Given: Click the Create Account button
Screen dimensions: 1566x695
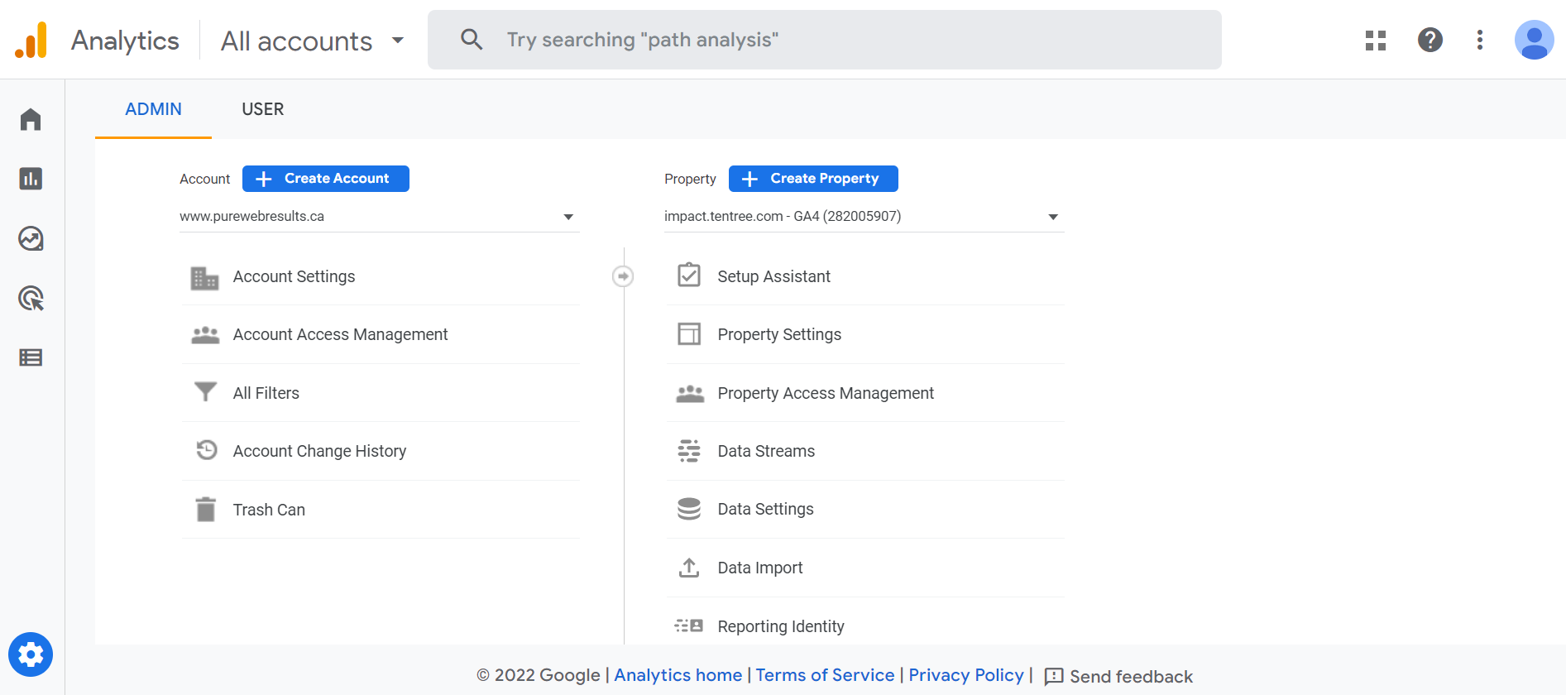Looking at the screenshot, I should click(326, 179).
